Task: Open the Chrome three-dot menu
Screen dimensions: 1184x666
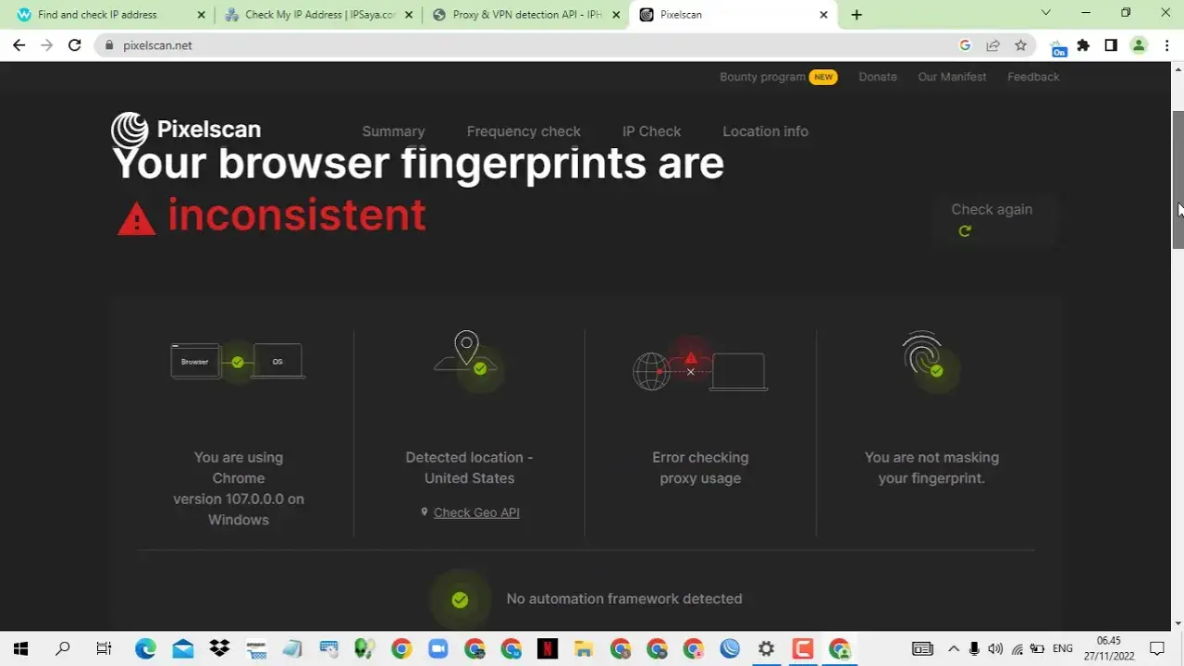Action: point(1166,45)
